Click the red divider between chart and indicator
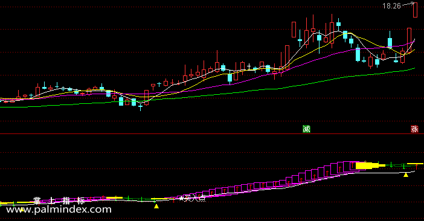Screen dimensions: 424x221 click(212, 133)
